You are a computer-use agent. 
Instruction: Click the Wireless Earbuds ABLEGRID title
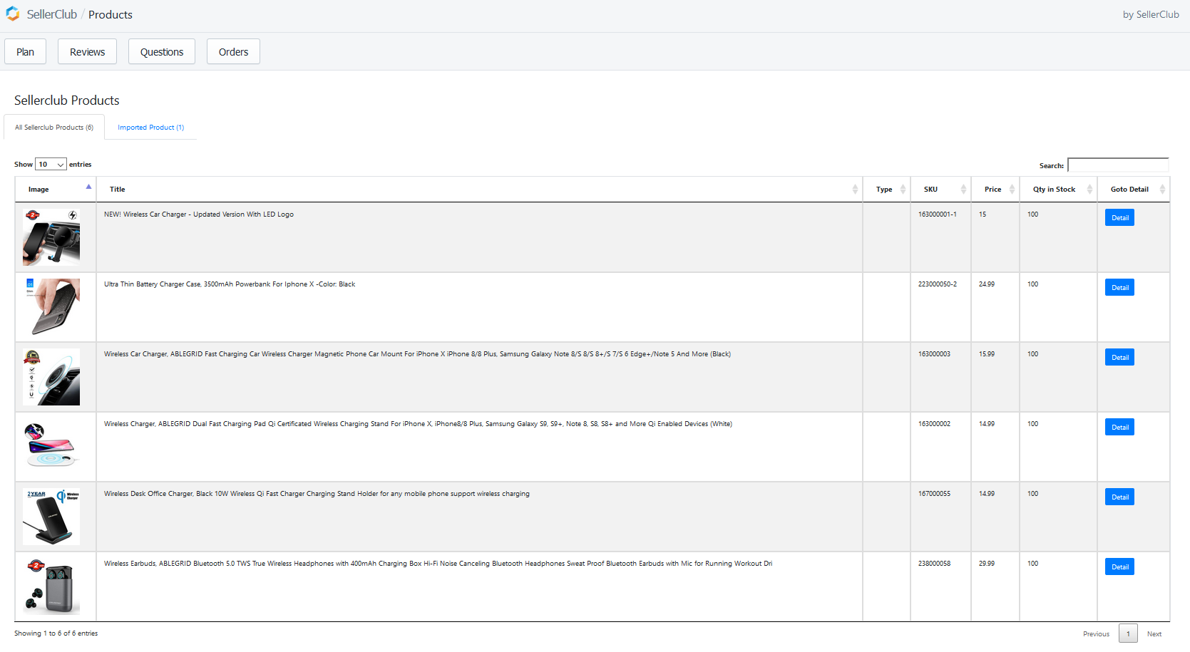coord(438,563)
